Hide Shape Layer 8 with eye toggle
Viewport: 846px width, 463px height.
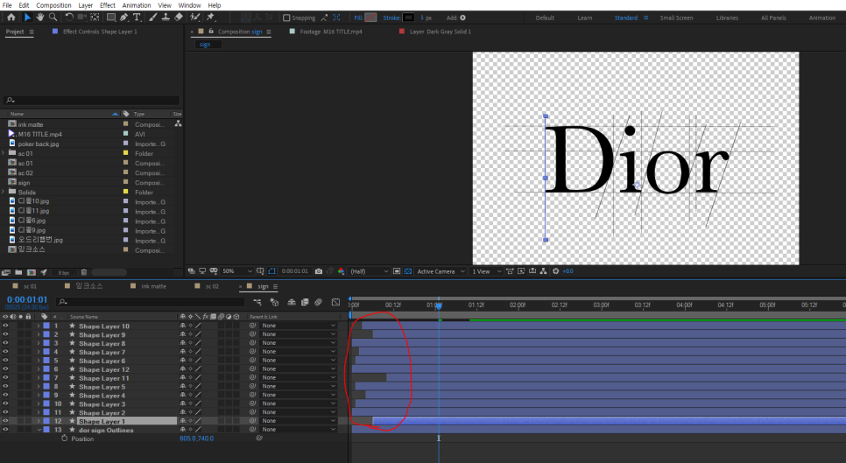pos(5,343)
